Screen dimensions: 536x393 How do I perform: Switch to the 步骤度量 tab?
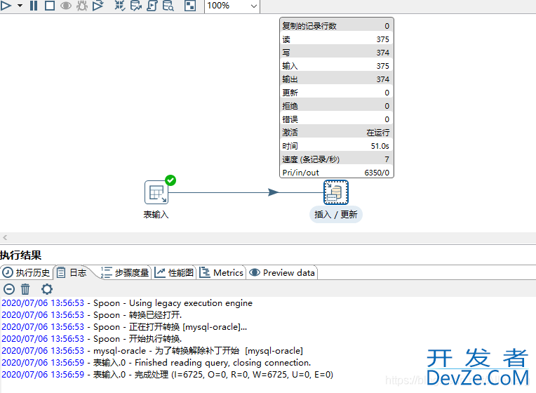(x=125, y=272)
